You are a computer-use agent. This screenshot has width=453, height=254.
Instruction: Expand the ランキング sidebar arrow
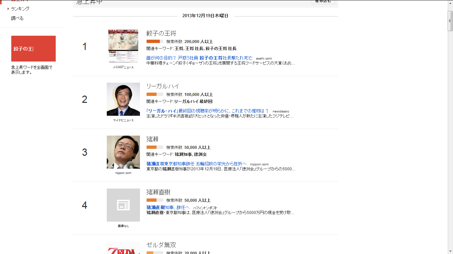[x=8, y=9]
